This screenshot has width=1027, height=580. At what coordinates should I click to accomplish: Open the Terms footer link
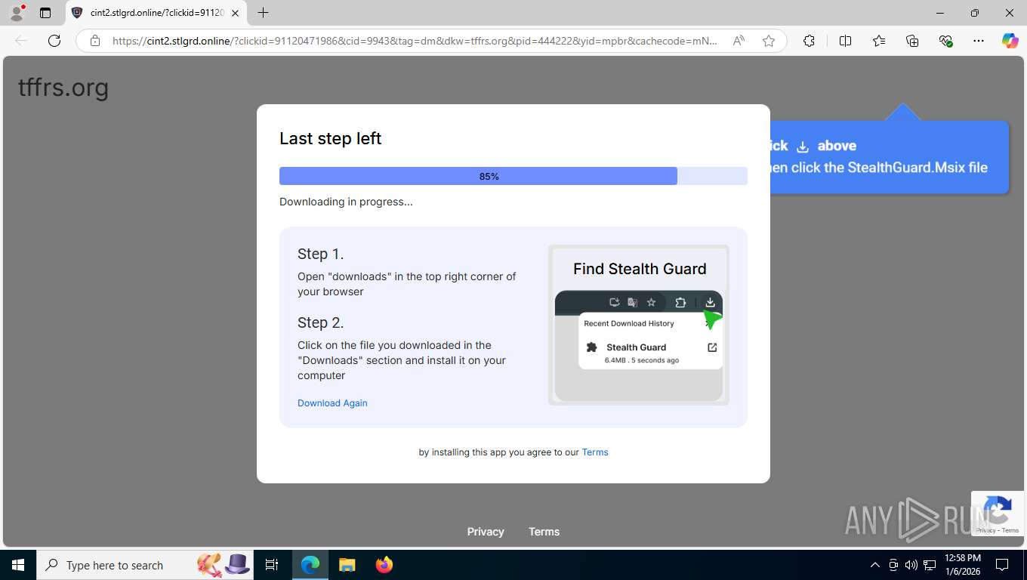coord(544,532)
